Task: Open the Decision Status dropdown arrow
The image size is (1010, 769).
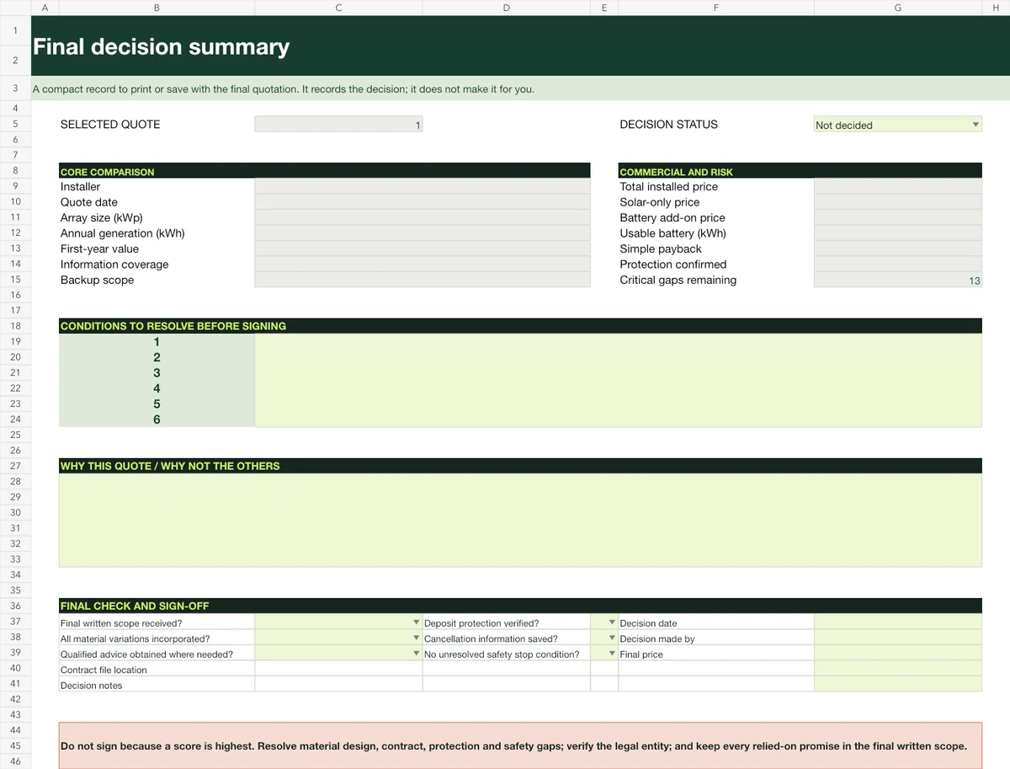Action: click(975, 125)
